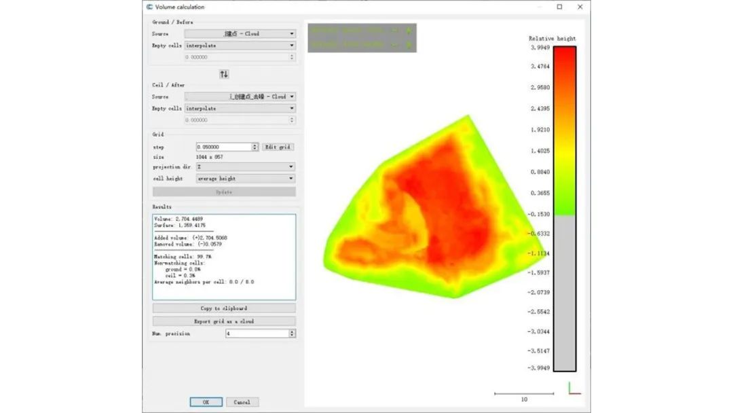The image size is (733, 413).
Task: Click Export grid as a cloud
Action: (224, 321)
